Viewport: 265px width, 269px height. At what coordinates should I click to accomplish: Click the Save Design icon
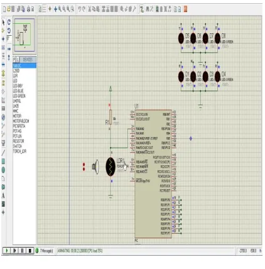click(13, 9)
